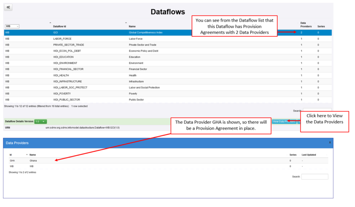Click the settings gears icon button
The height and width of the screenshot is (207, 355).
[9, 8]
